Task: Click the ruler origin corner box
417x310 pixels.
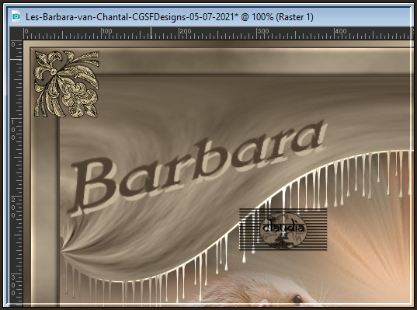Action: click(16, 33)
